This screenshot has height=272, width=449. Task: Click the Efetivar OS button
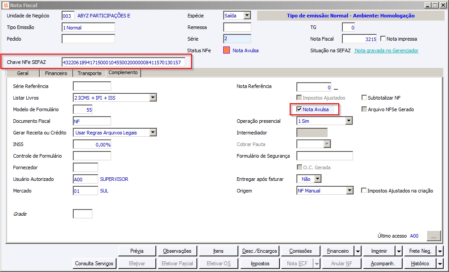pos(218,264)
